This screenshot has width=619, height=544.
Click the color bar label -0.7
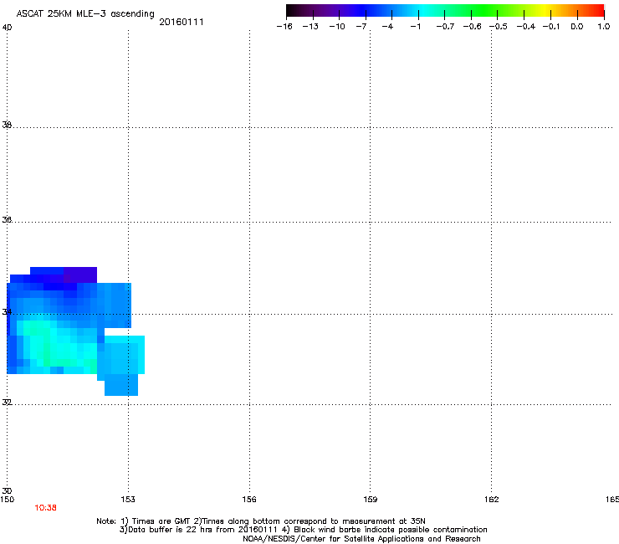coord(445,27)
